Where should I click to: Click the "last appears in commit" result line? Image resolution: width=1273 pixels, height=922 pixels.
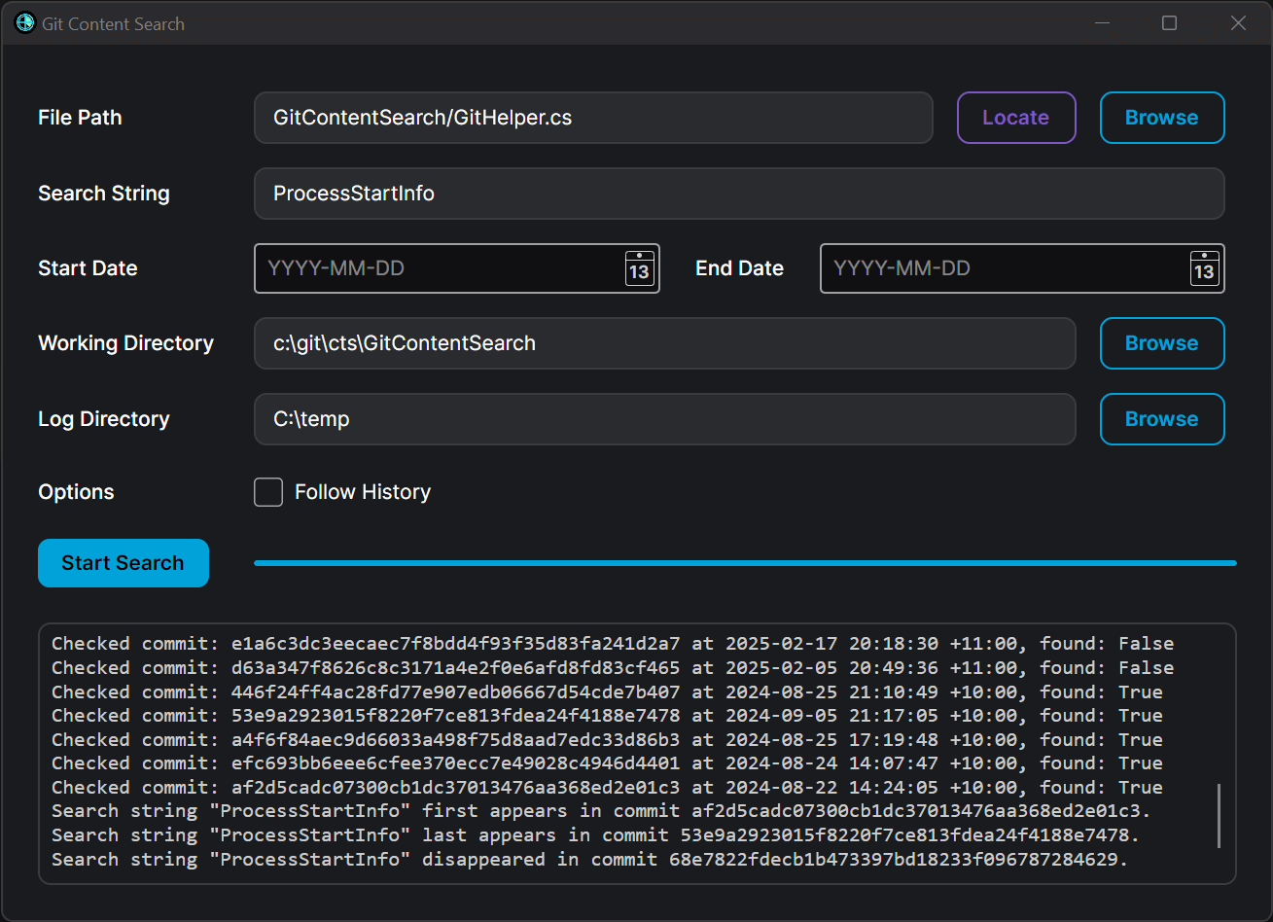click(595, 835)
